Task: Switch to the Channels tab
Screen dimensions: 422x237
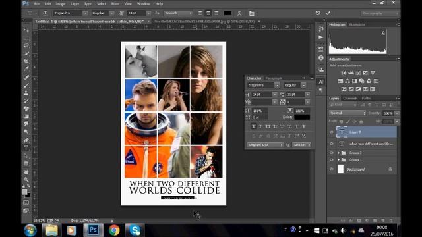Action: tap(350, 98)
